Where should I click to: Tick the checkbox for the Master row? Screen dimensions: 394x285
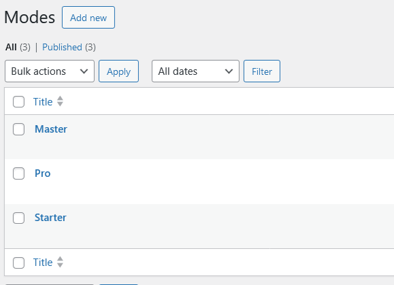pos(18,129)
